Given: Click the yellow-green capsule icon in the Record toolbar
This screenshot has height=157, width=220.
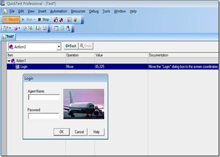Looking at the screenshot, I should coord(75,20).
